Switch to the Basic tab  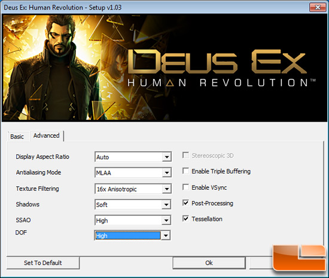[x=18, y=137]
